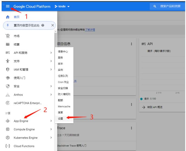Expand the Kubernetes Engine submenu arrow
This screenshot has height=151, width=186.
(x=51, y=137)
